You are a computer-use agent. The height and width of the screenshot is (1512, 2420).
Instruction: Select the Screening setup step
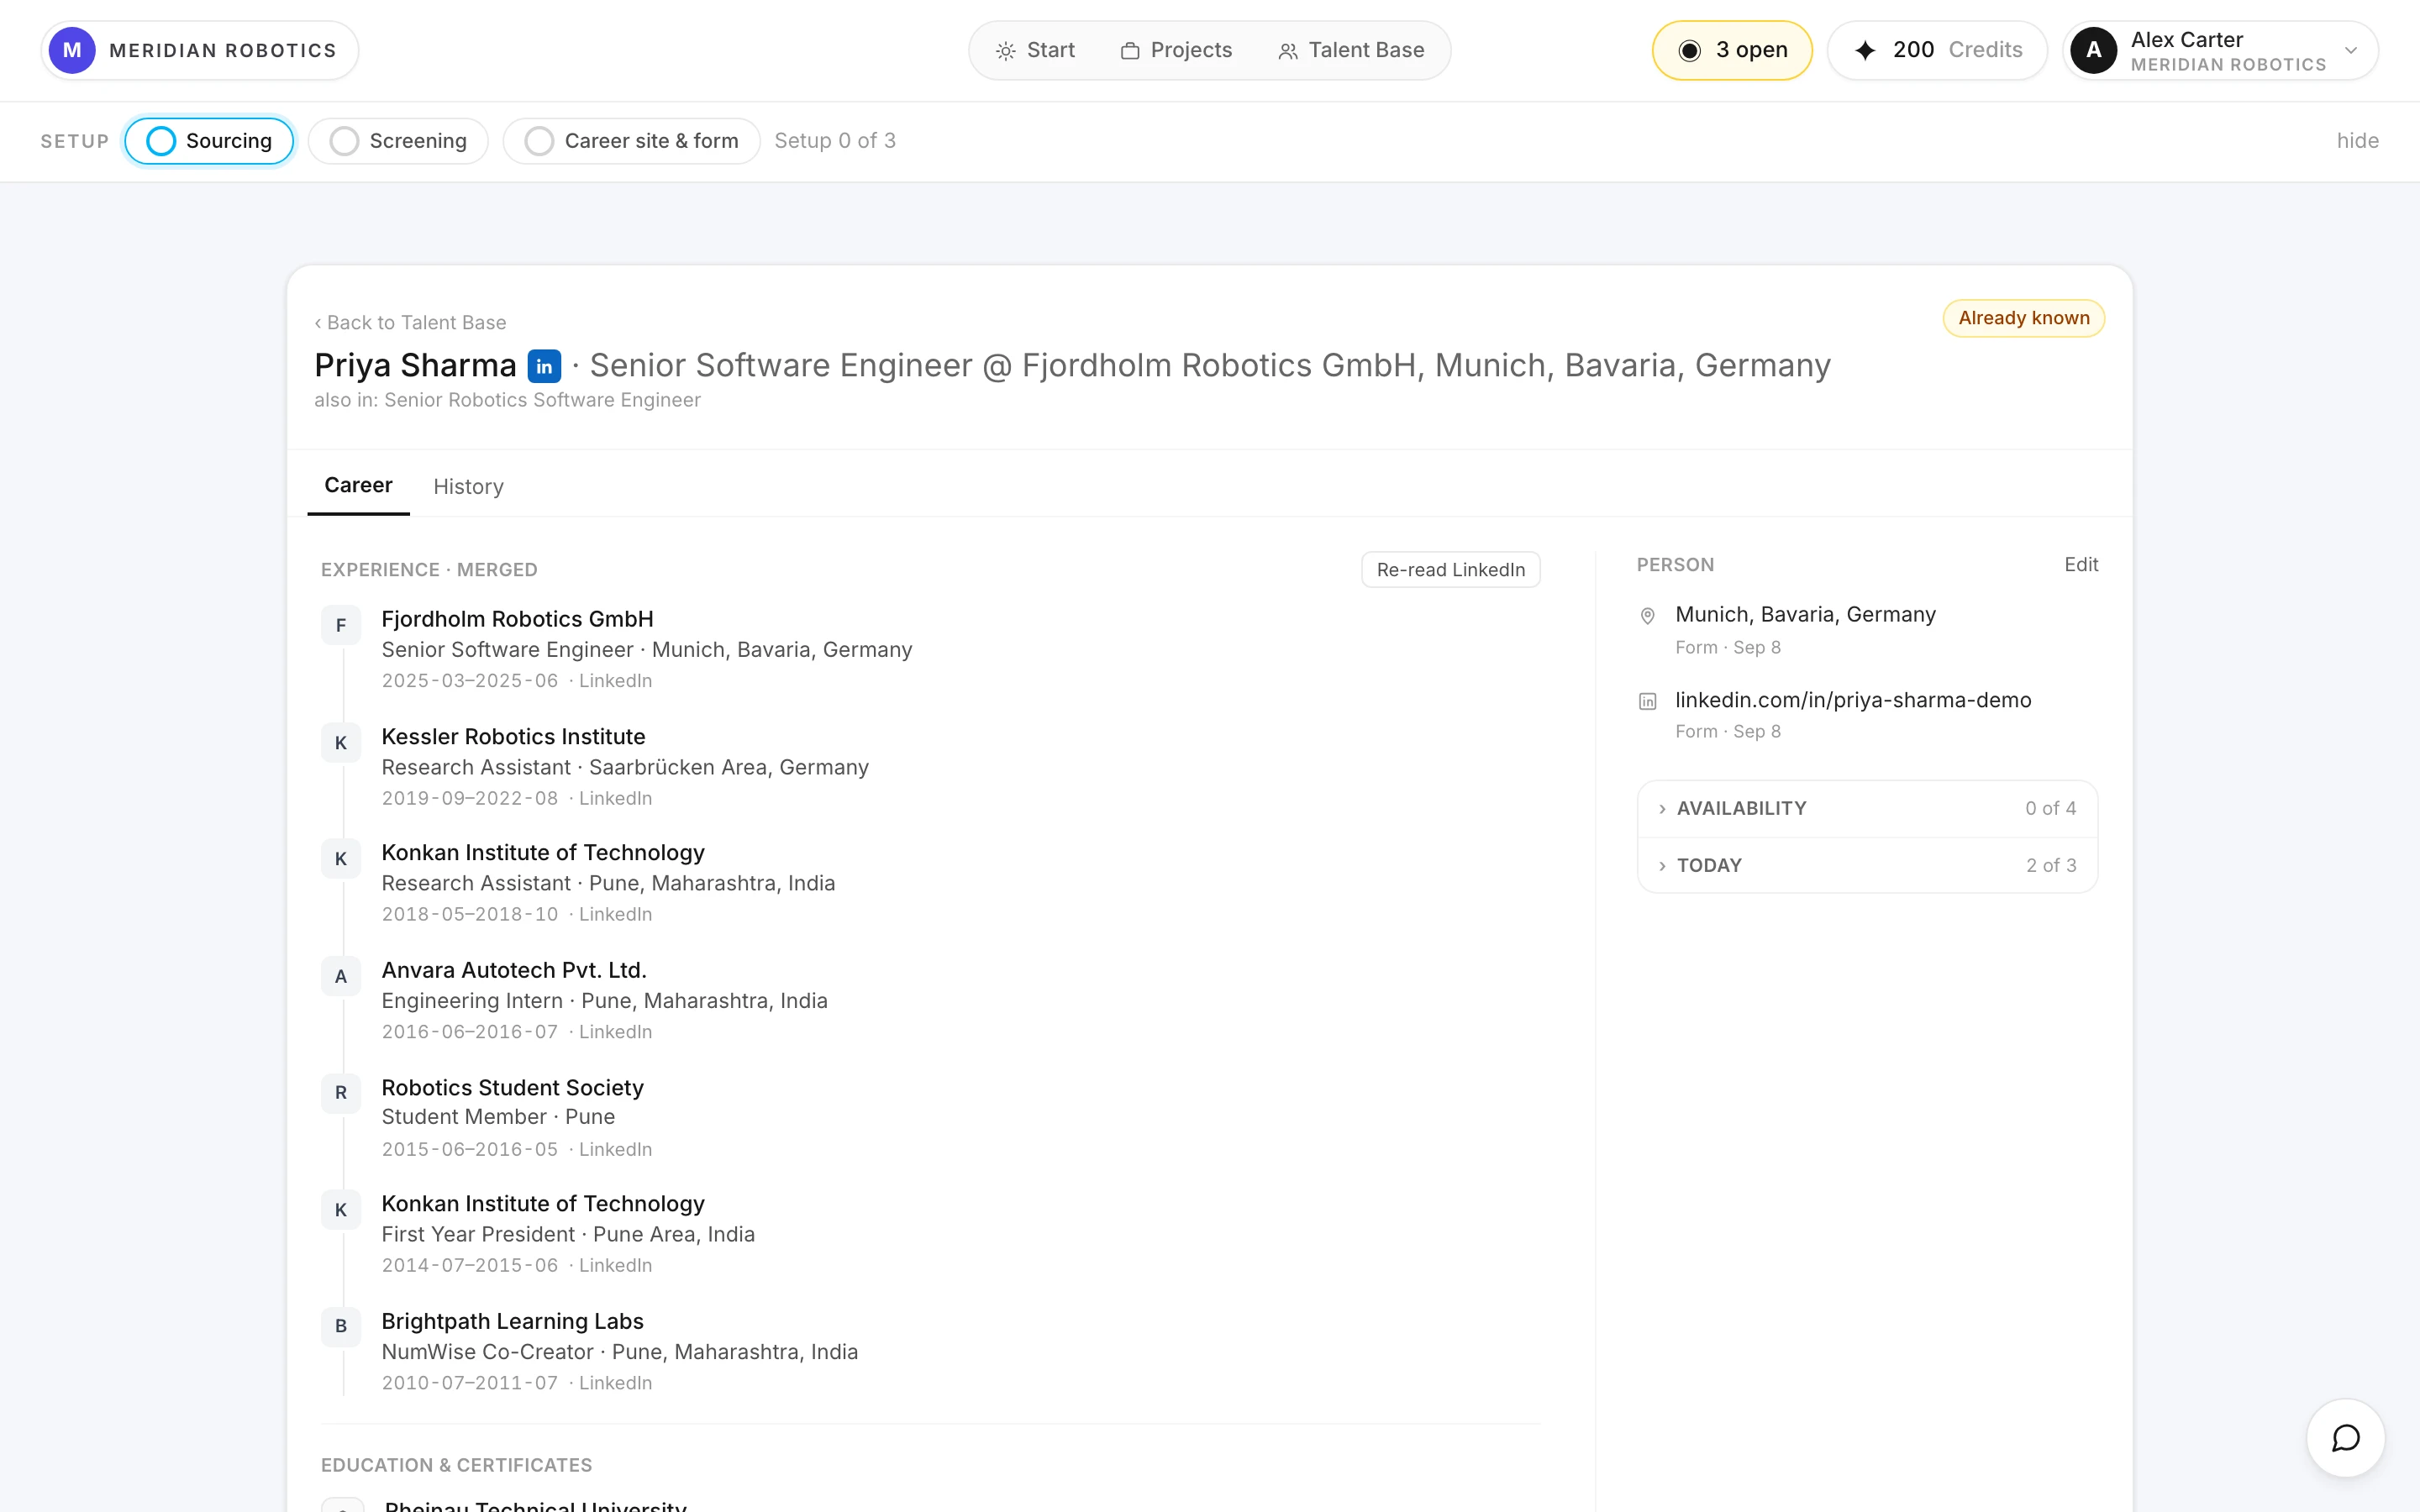point(398,141)
